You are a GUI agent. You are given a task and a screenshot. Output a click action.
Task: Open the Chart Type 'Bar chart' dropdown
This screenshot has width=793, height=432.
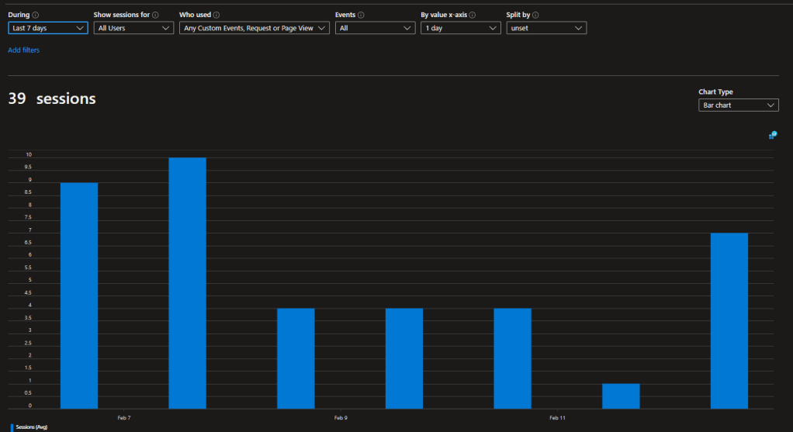tap(738, 105)
